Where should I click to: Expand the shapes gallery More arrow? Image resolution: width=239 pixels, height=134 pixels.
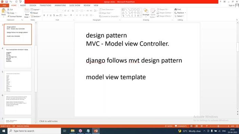141,16
